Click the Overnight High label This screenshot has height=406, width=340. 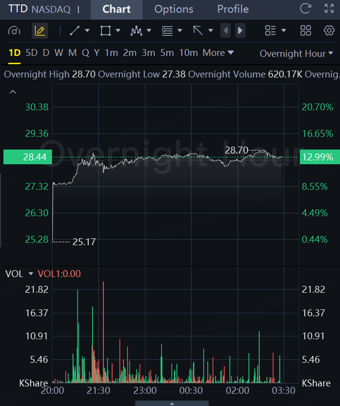click(37, 75)
